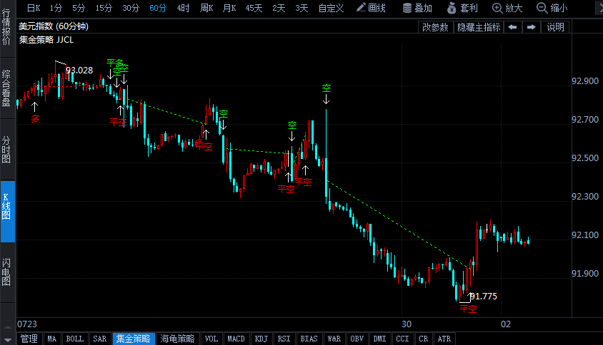Open 行情报价 sidebar panel
The image size is (603, 345).
pos(6,27)
